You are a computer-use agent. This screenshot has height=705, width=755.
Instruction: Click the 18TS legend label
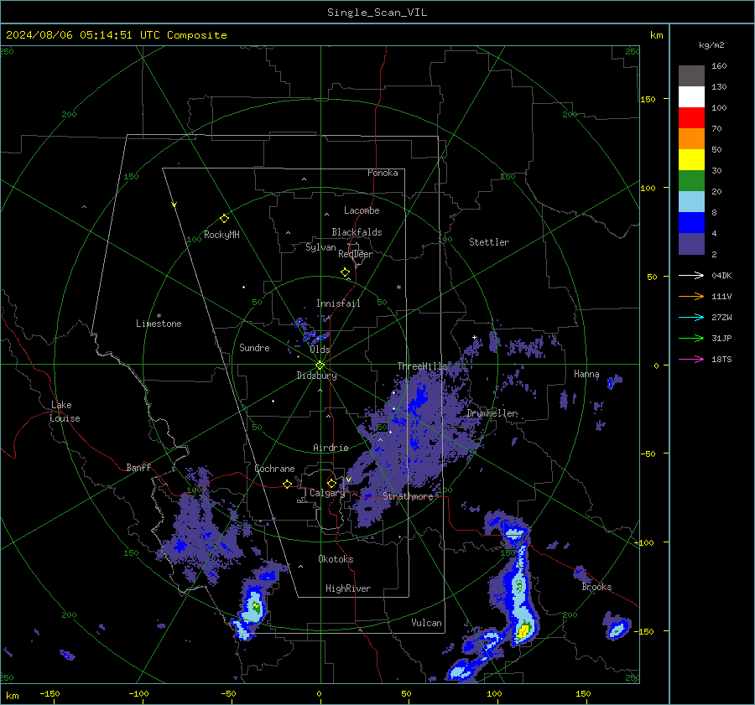pos(721,359)
